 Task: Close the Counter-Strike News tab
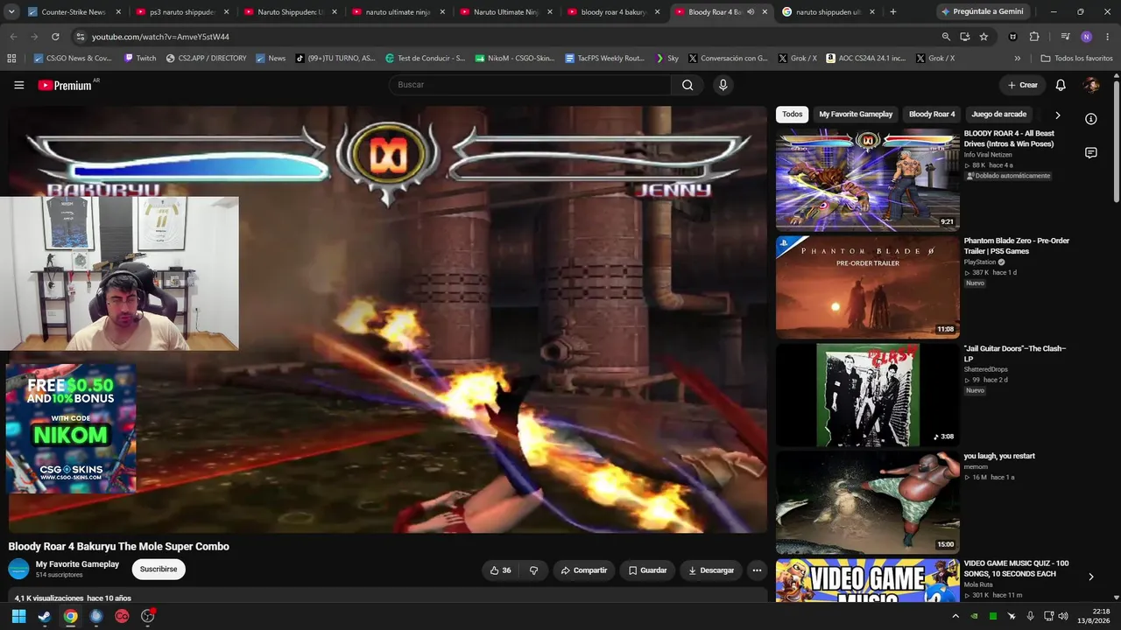coord(118,12)
